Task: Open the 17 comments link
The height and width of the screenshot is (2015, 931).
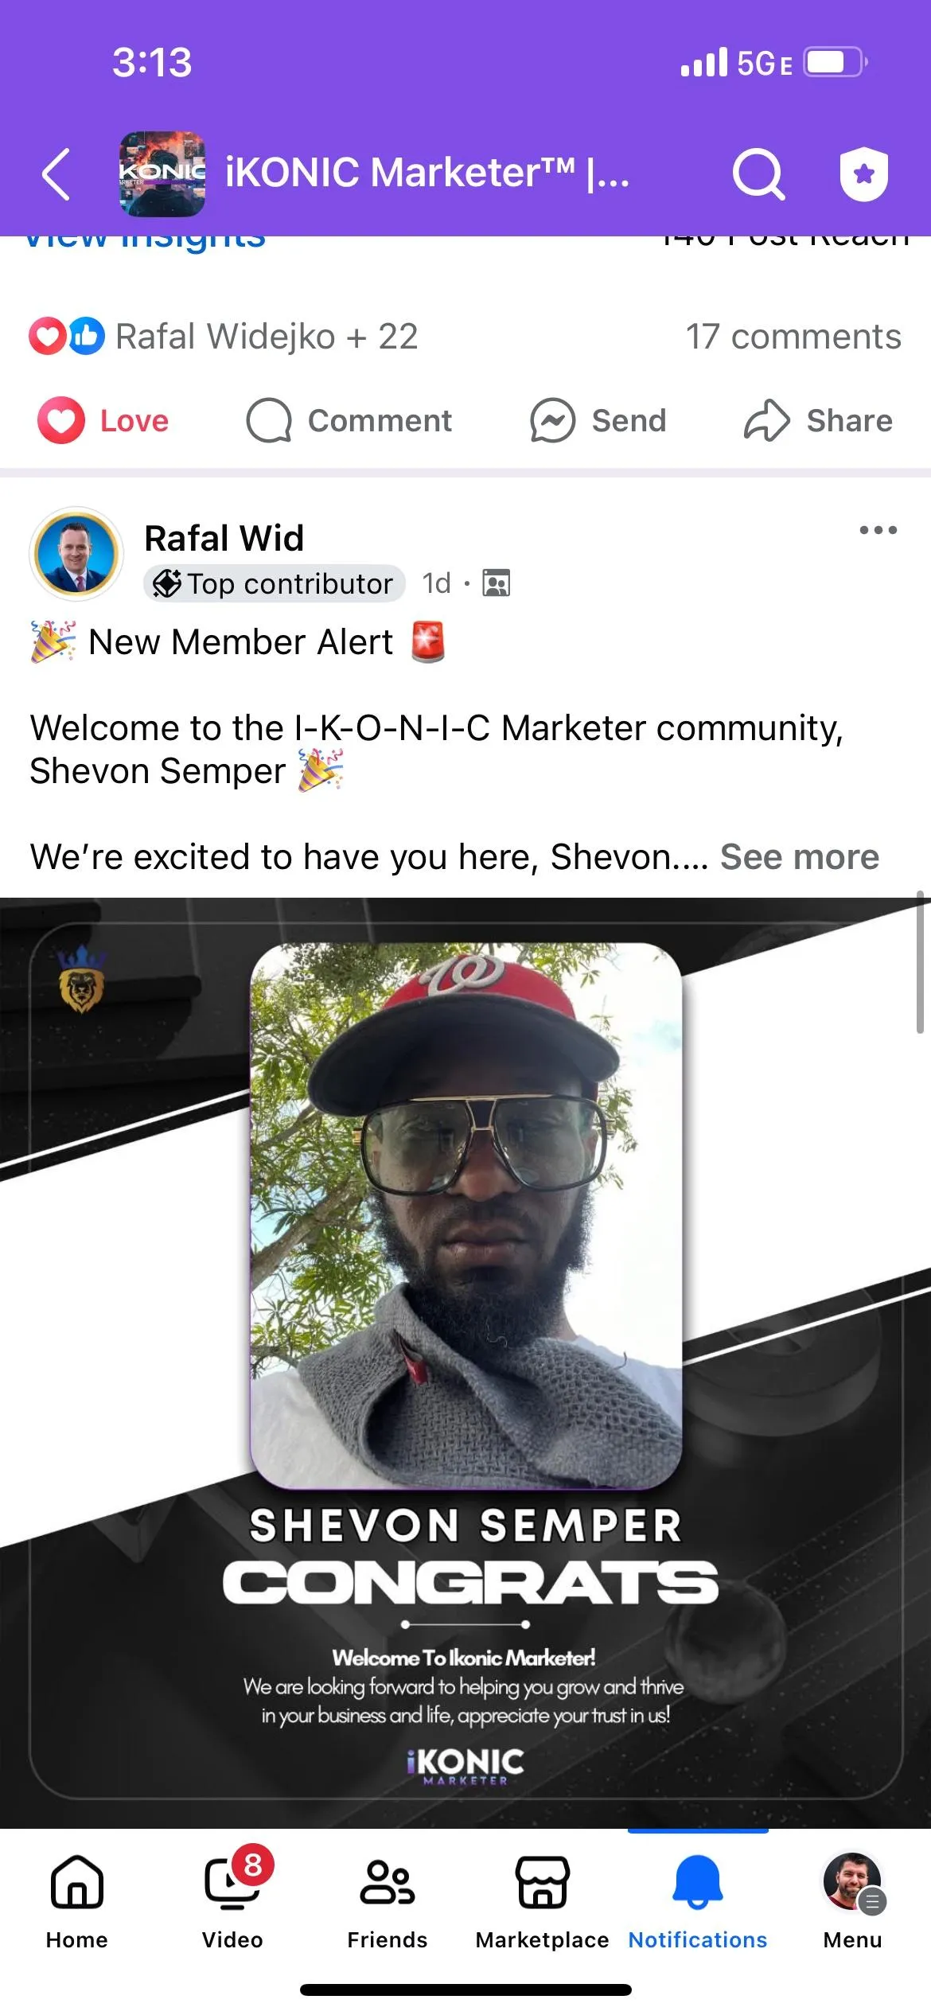Action: (793, 337)
